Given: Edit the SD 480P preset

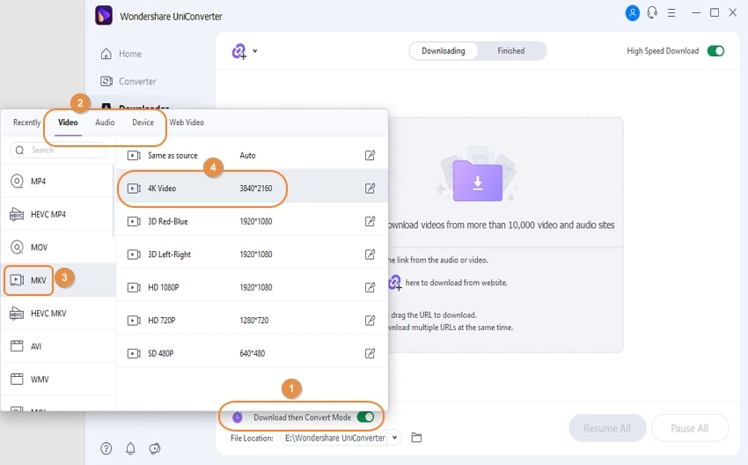Looking at the screenshot, I should 370,353.
